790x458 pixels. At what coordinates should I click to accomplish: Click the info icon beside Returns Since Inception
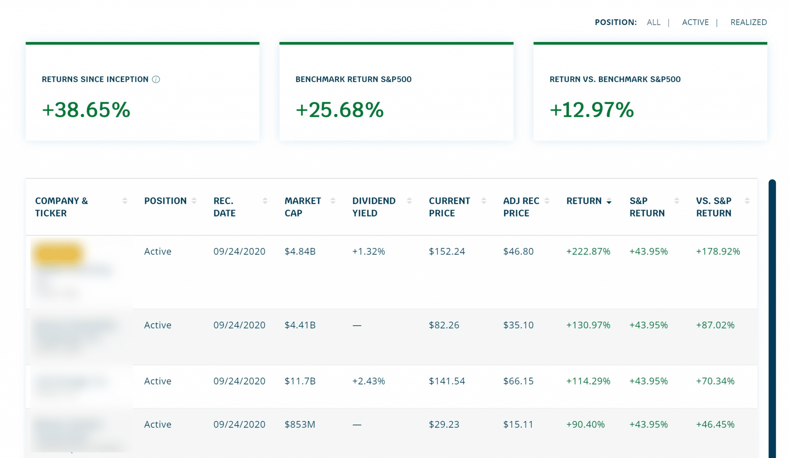tap(156, 80)
